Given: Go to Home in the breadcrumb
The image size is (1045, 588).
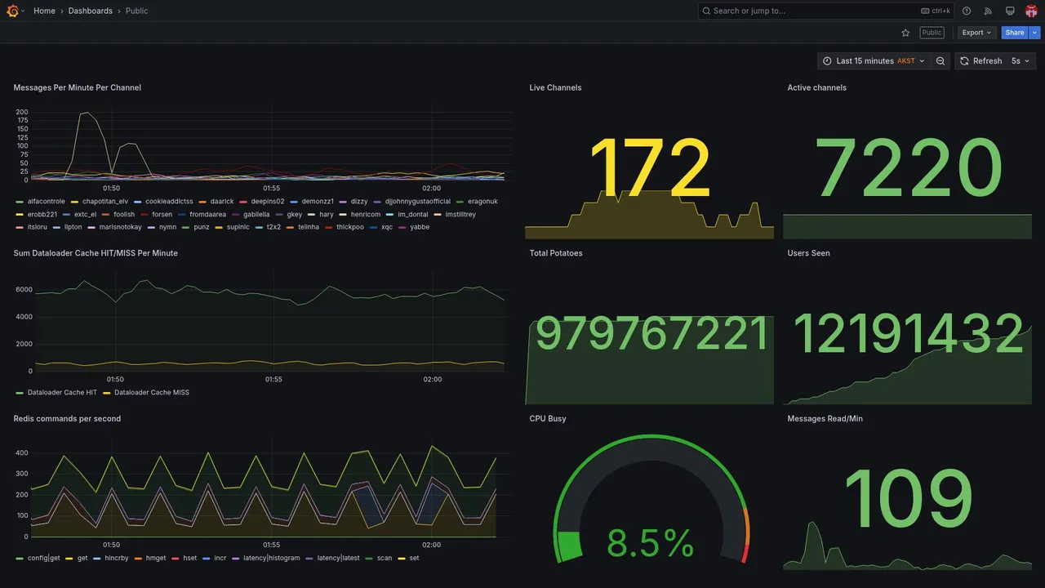Looking at the screenshot, I should coord(44,11).
